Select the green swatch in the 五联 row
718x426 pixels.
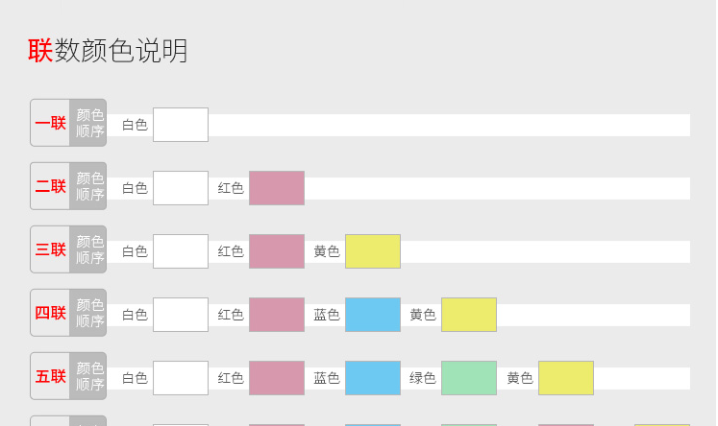469,378
